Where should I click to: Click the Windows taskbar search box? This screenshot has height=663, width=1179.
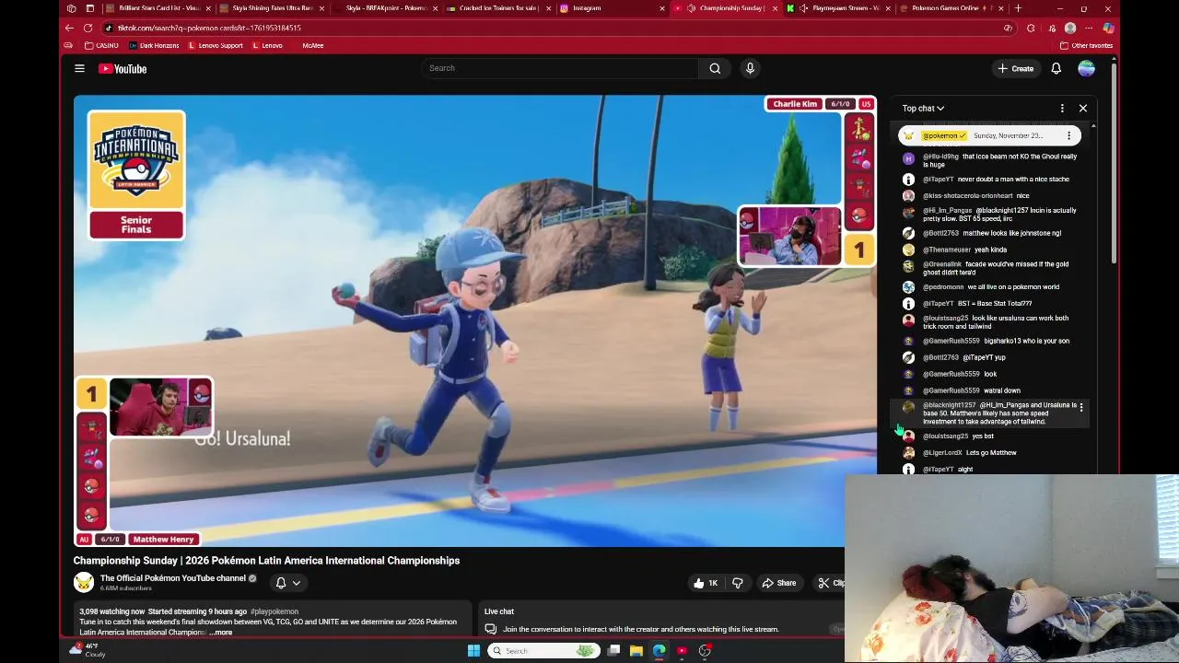(x=543, y=651)
